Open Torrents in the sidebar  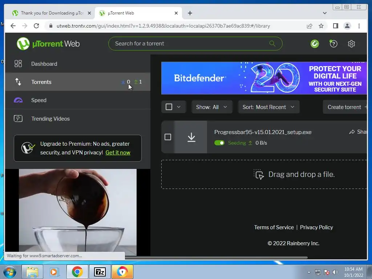point(78,82)
